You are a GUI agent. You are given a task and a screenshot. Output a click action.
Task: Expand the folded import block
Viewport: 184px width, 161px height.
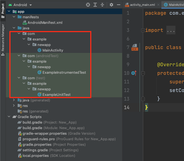click(x=143, y=30)
